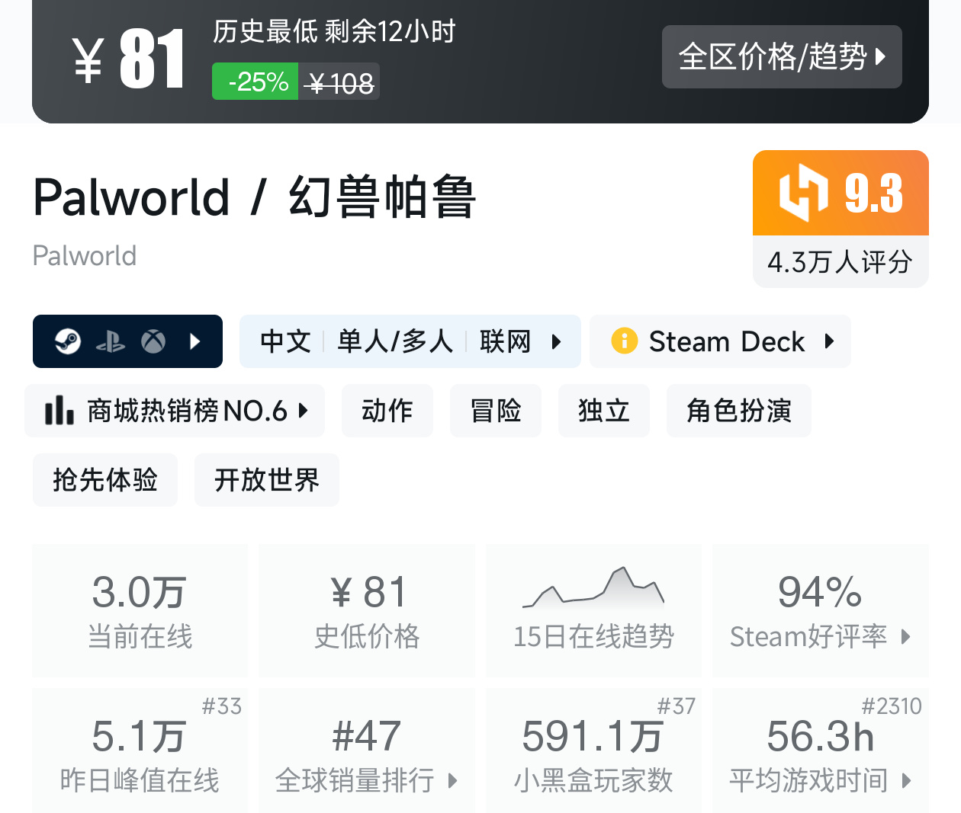
Task: Expand the platforms list arrow
Action: tap(195, 341)
